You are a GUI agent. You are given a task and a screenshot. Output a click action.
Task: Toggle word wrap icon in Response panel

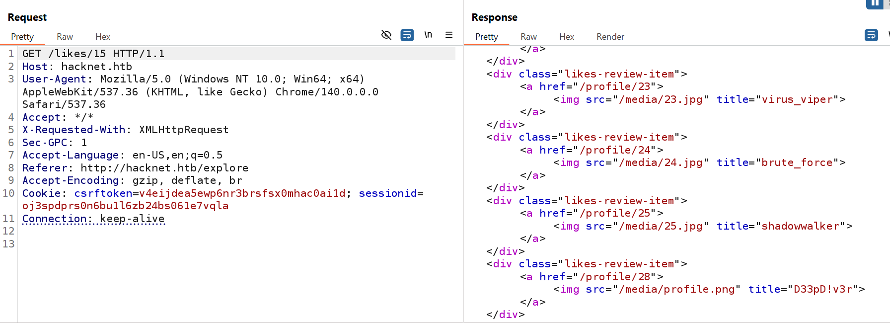871,35
